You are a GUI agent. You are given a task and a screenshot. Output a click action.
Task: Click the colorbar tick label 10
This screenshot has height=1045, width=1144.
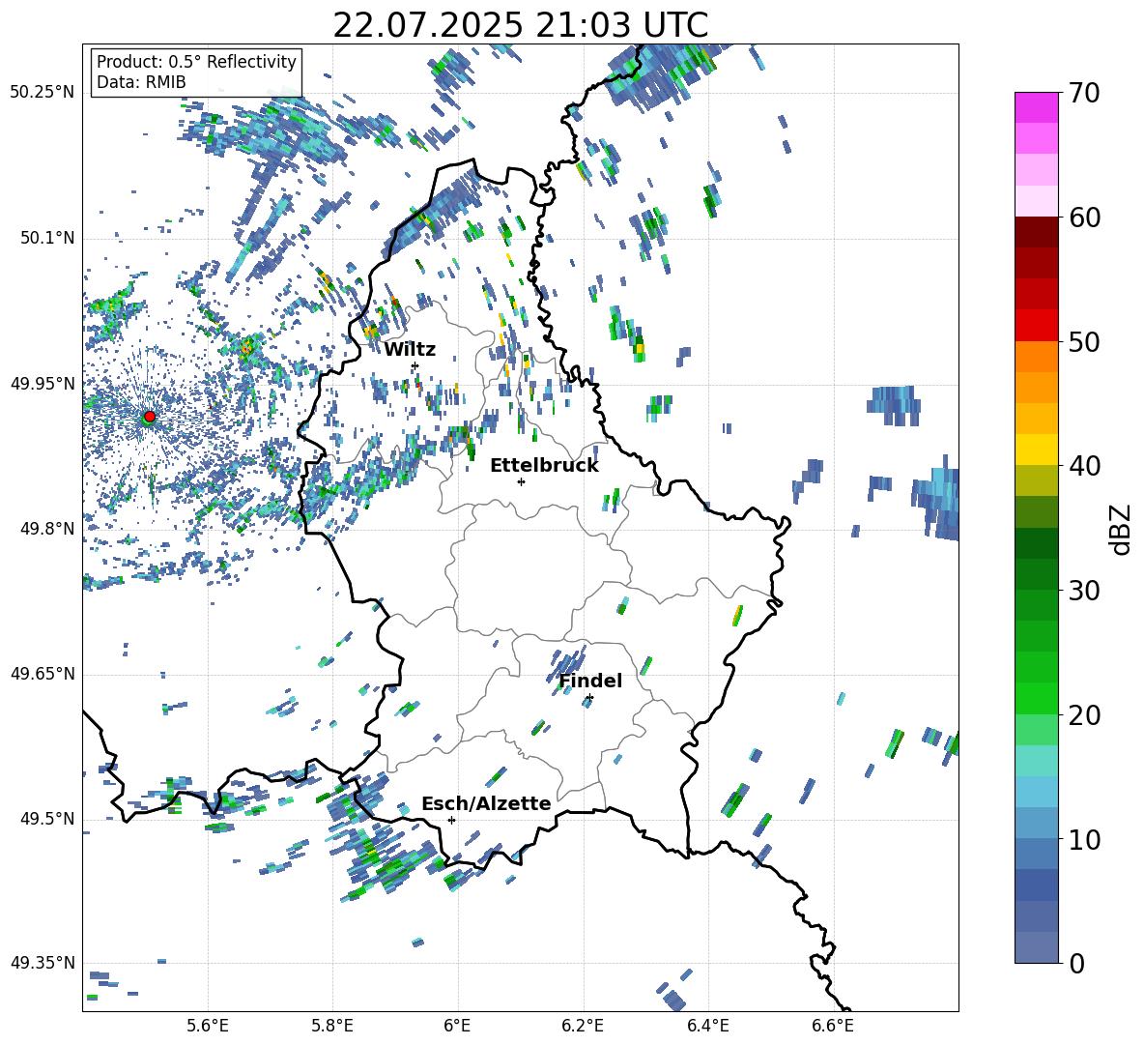[x=1084, y=839]
